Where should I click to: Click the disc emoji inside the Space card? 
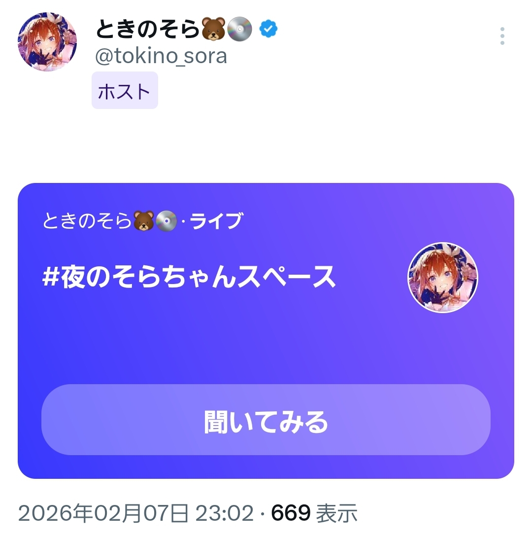pos(166,220)
